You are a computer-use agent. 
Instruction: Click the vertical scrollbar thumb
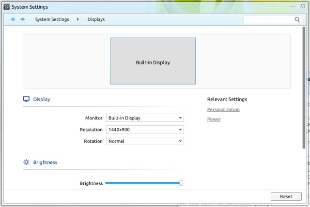click(x=304, y=88)
